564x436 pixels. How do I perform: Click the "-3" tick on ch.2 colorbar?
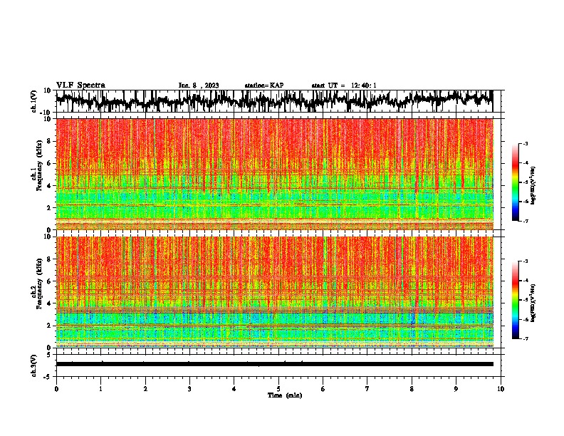525,261
